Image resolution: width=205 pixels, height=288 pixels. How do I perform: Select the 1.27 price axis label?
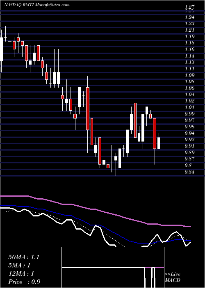pyautogui.click(x=190, y=7)
